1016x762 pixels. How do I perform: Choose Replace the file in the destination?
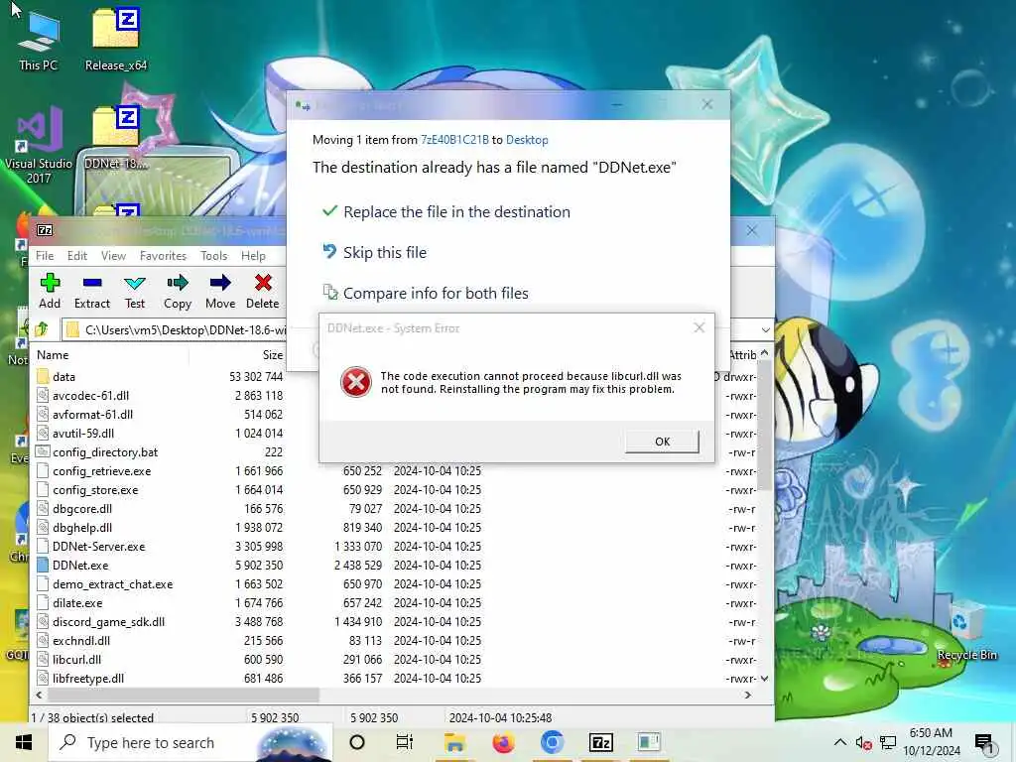446,212
